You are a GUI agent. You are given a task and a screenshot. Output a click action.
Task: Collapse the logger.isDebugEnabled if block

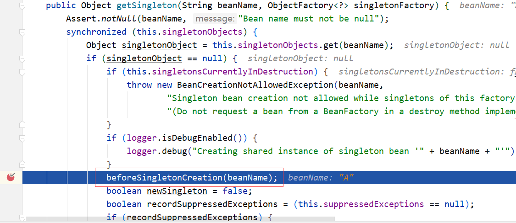click(22, 138)
